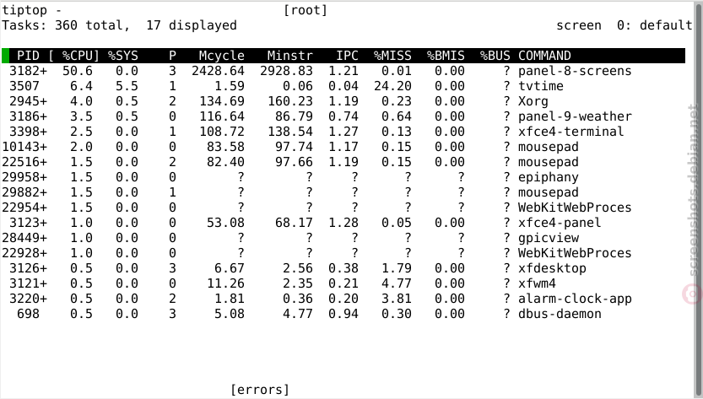The image size is (703, 399).
Task: Click the epiphany process name
Action: (549, 177)
